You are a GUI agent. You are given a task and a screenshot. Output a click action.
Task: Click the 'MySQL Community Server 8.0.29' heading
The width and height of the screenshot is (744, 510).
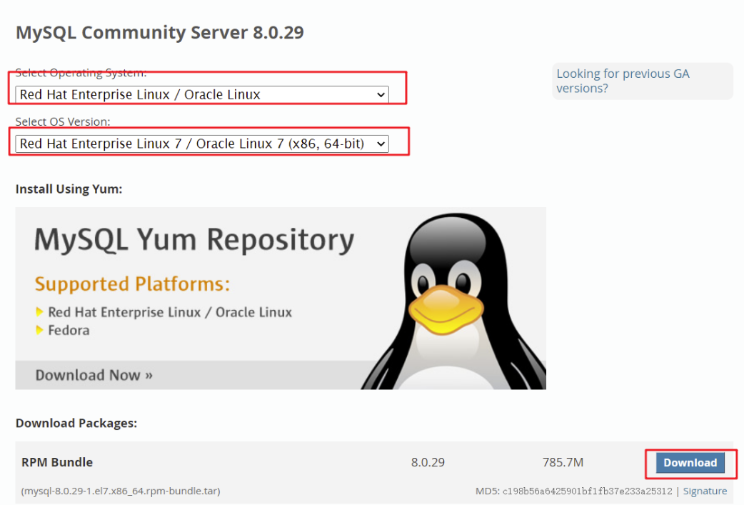[x=160, y=32]
